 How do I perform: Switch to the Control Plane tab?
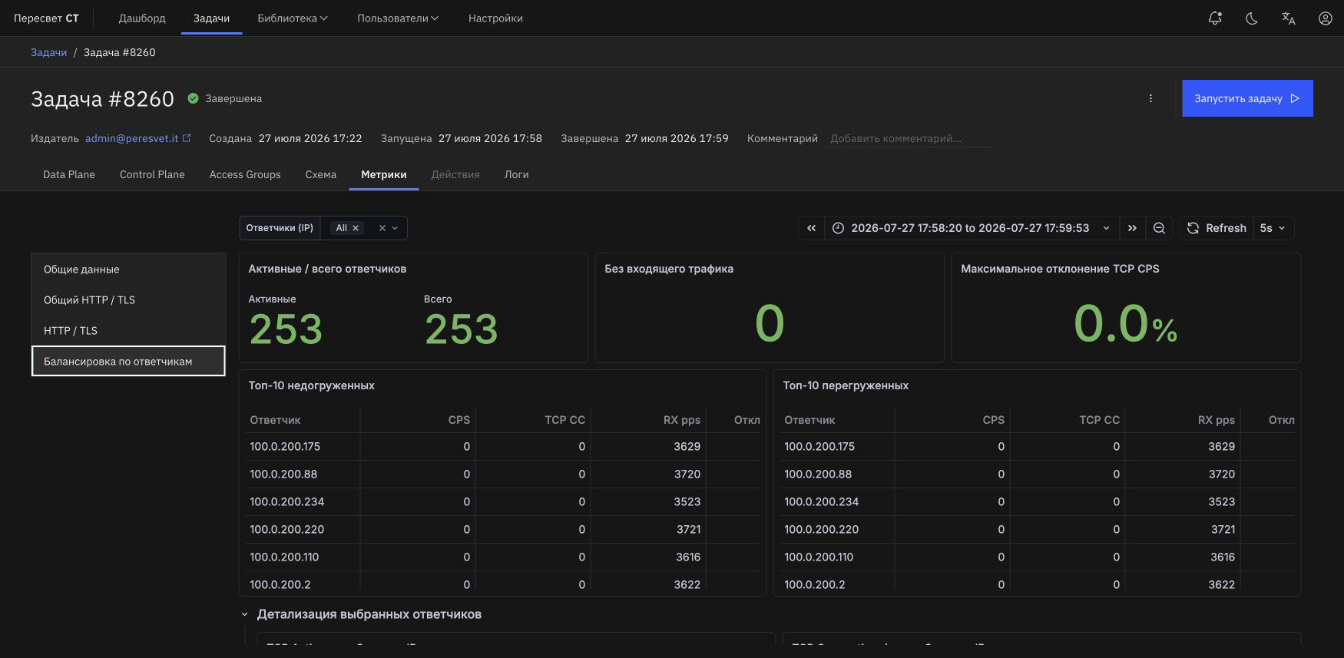[152, 174]
